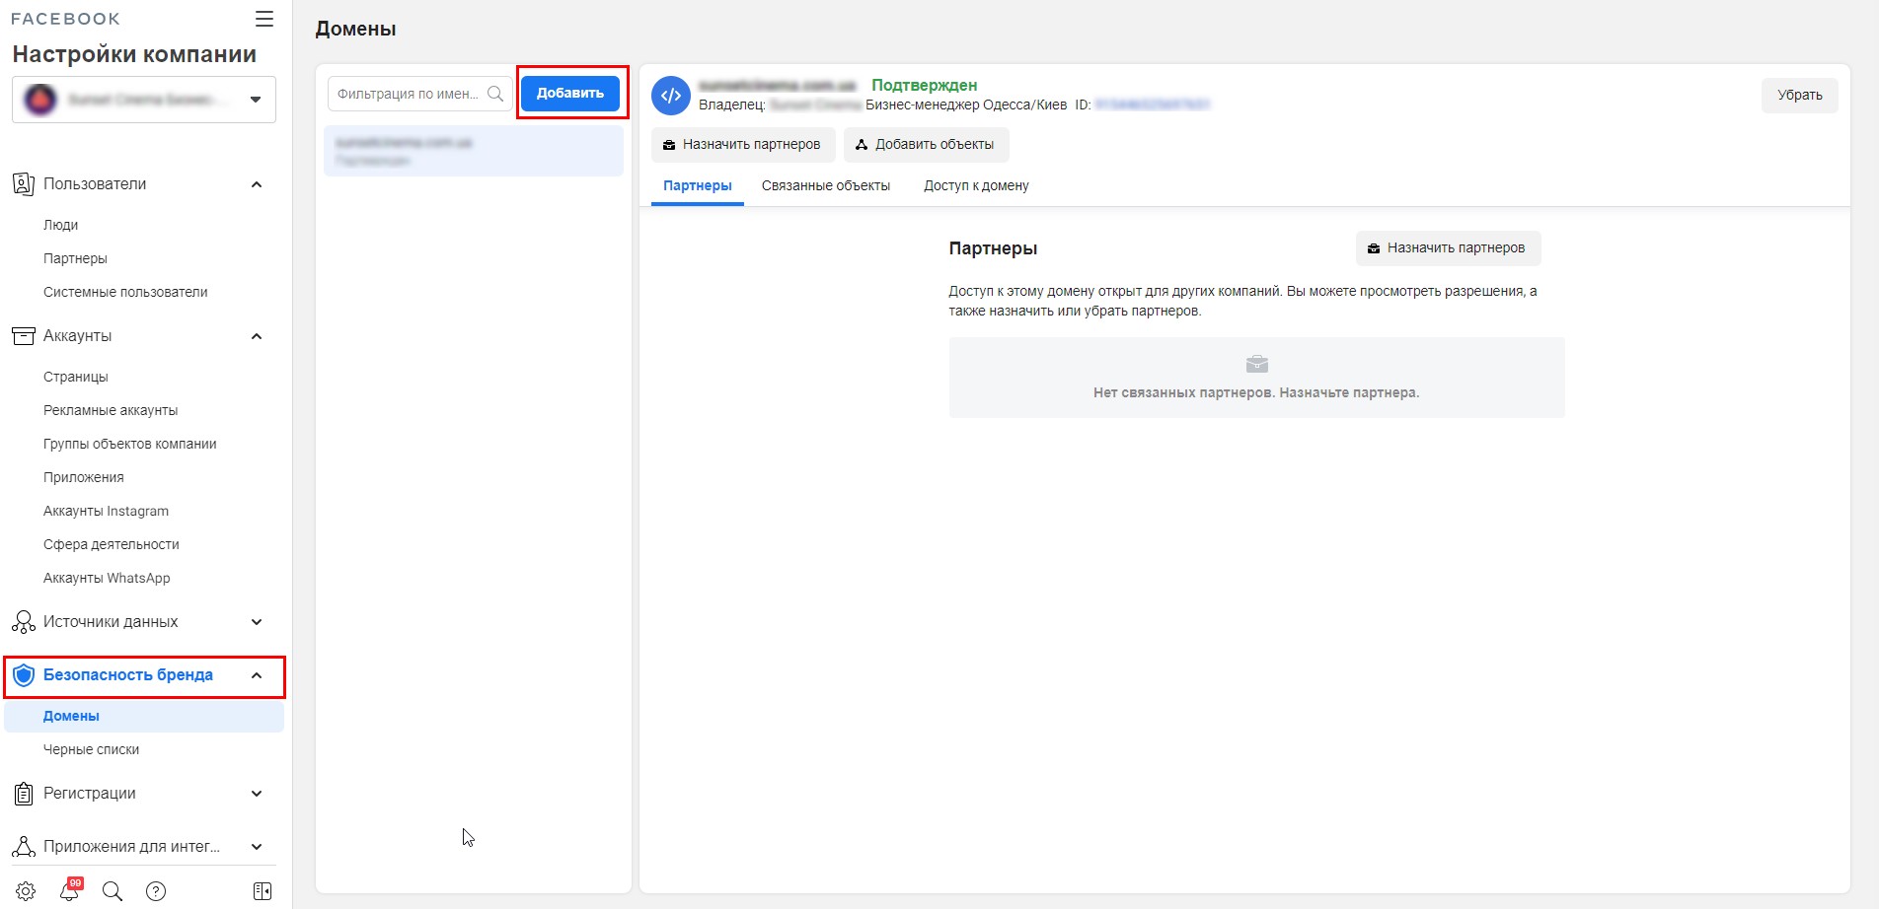Click the Пользователи section icon

23,184
